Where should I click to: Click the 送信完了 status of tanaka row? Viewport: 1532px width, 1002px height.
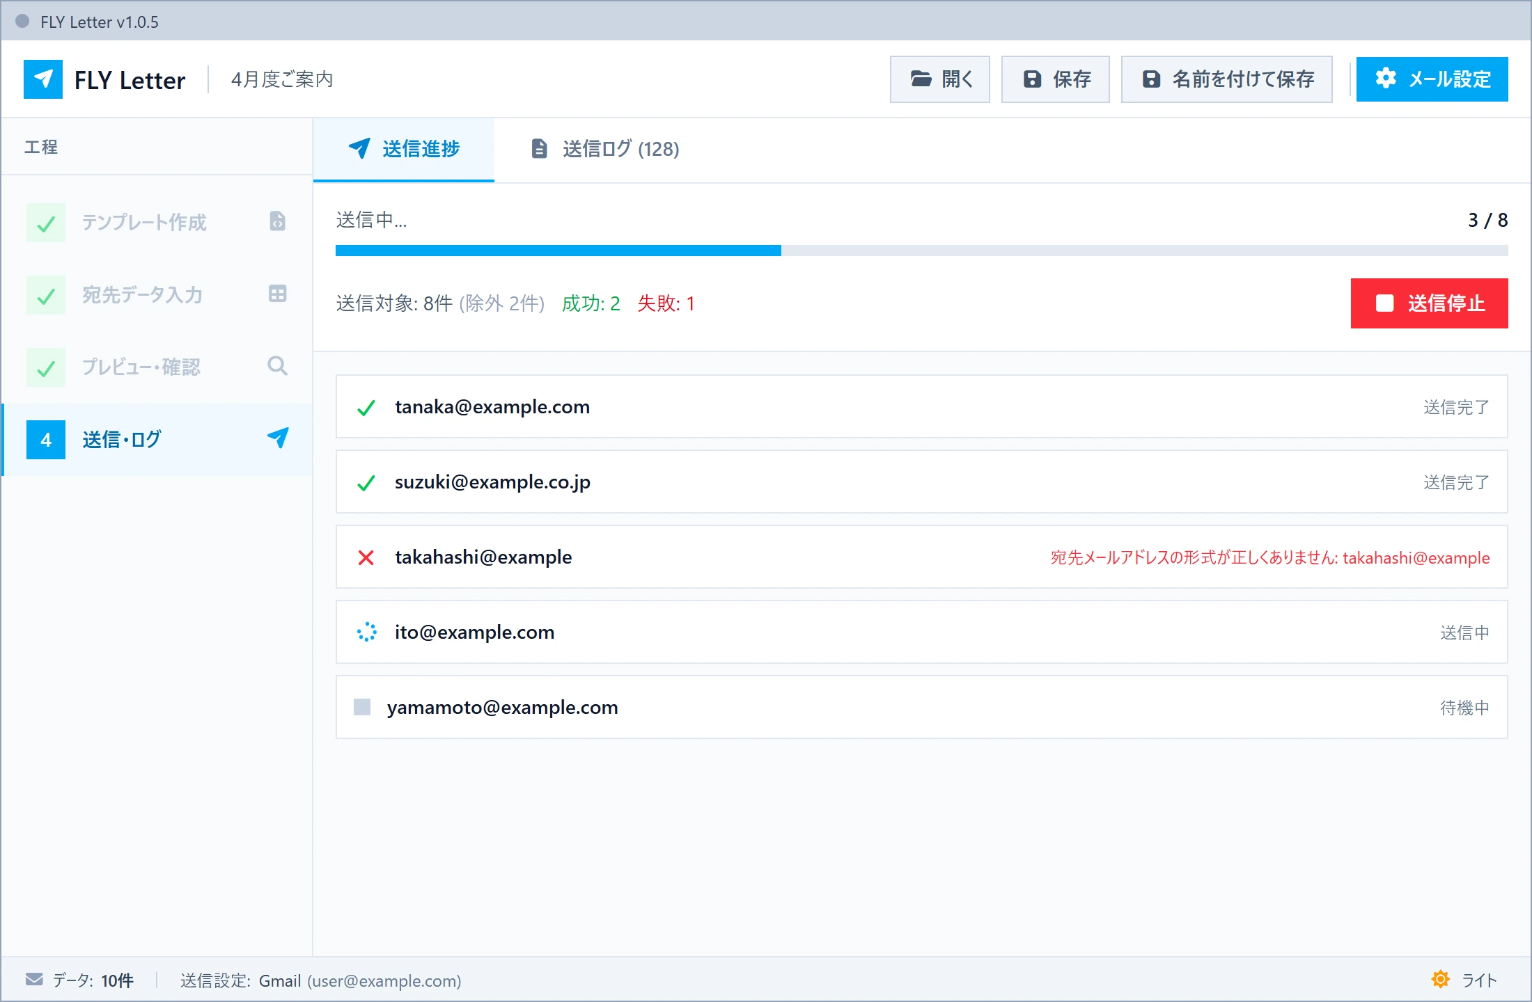tap(1456, 407)
